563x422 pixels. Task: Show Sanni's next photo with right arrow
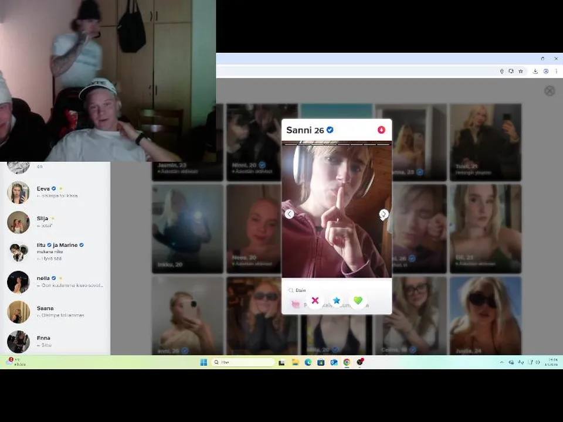[x=384, y=215]
